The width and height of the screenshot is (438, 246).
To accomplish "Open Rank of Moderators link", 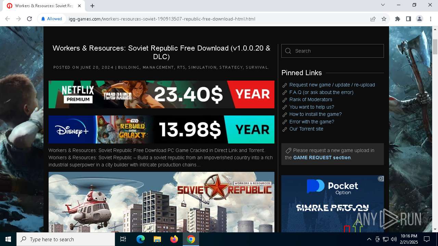I will point(311,99).
